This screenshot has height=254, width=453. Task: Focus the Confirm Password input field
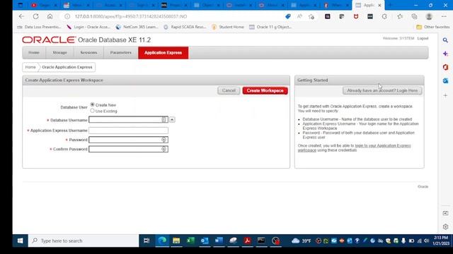[128, 149]
